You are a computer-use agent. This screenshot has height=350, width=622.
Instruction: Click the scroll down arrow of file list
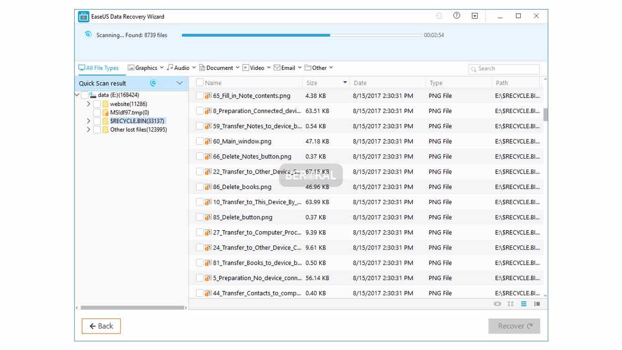tap(546, 296)
